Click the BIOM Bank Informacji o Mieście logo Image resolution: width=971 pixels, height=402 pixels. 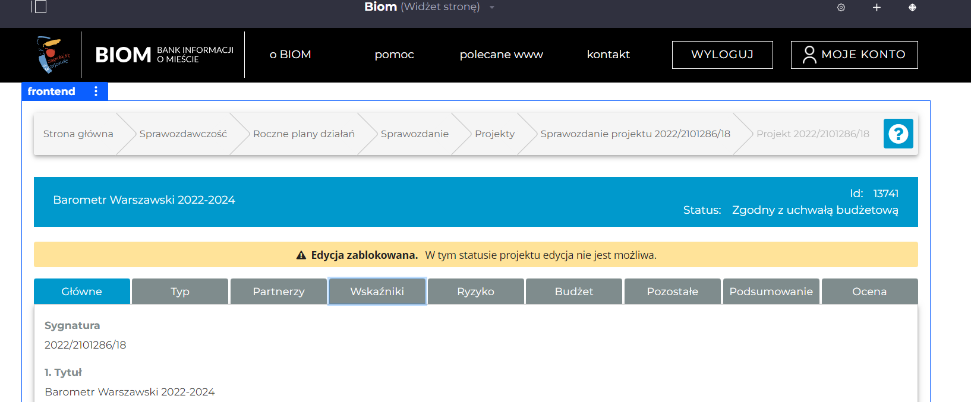point(164,55)
